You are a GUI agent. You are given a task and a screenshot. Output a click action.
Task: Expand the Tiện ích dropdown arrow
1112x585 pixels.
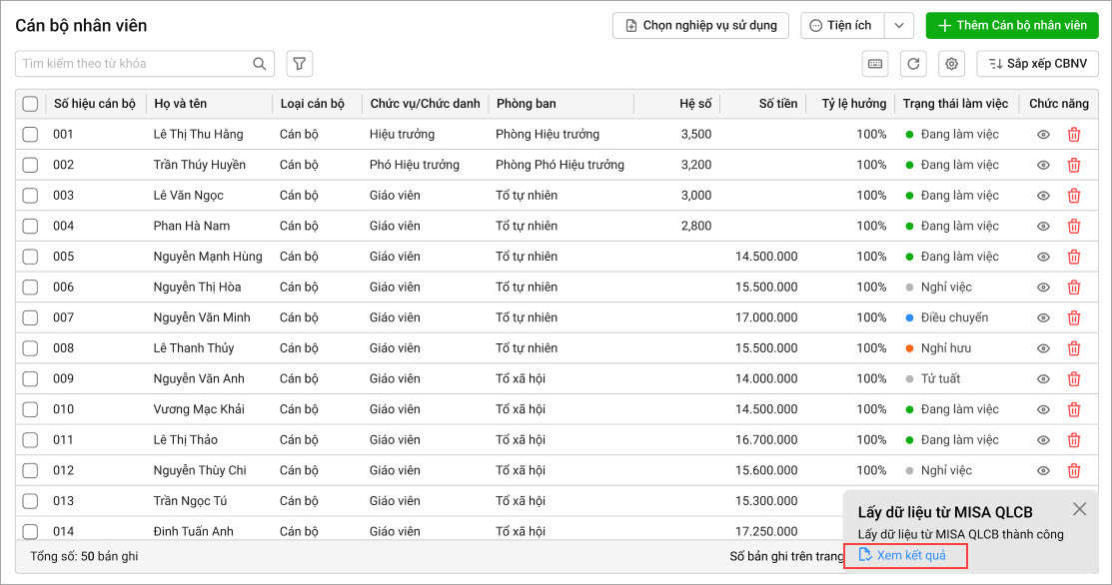[899, 26]
